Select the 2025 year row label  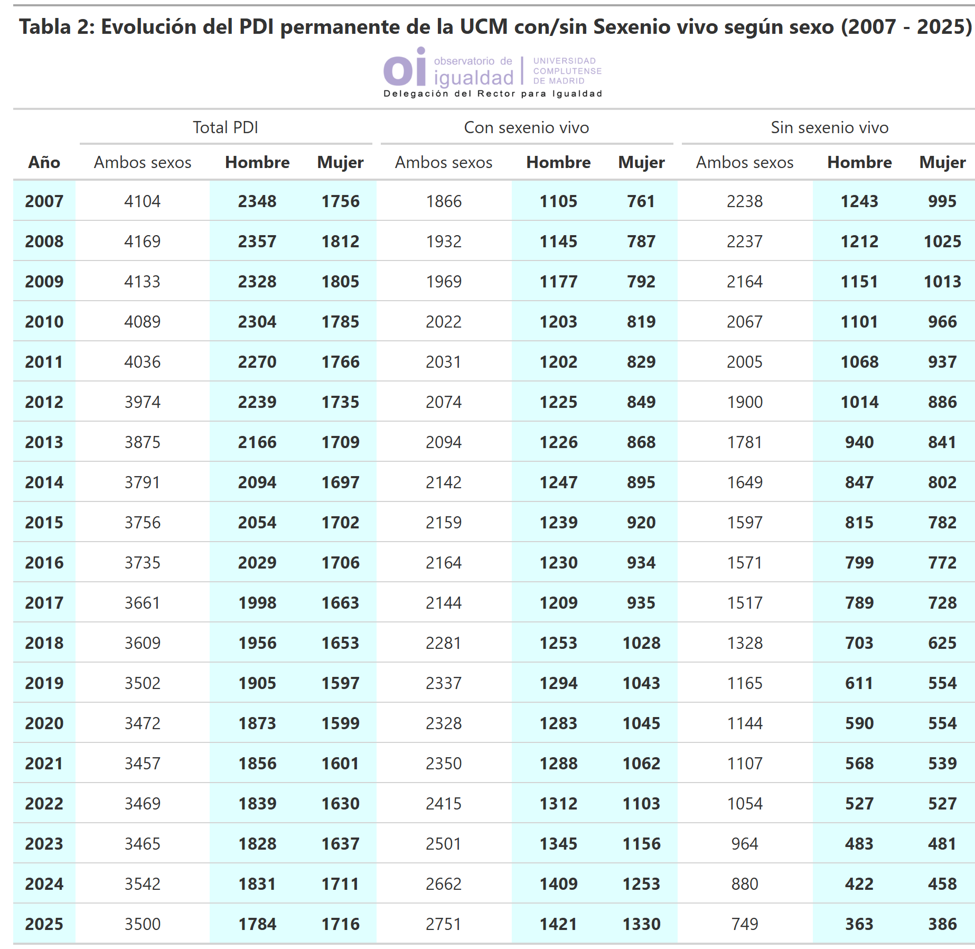(x=44, y=924)
